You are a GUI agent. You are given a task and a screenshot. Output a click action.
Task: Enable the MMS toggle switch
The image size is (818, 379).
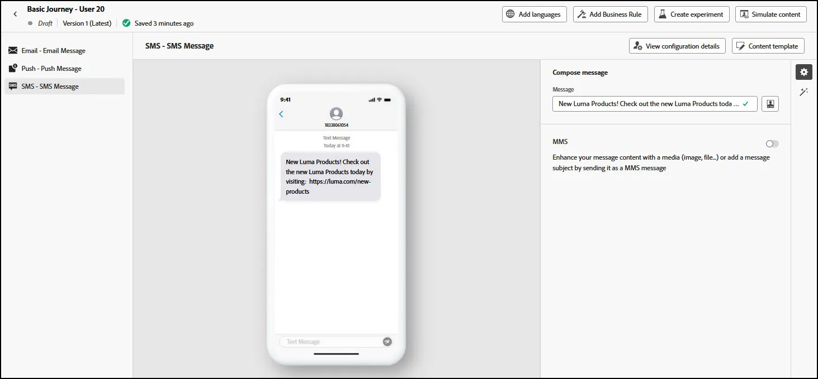tap(772, 143)
